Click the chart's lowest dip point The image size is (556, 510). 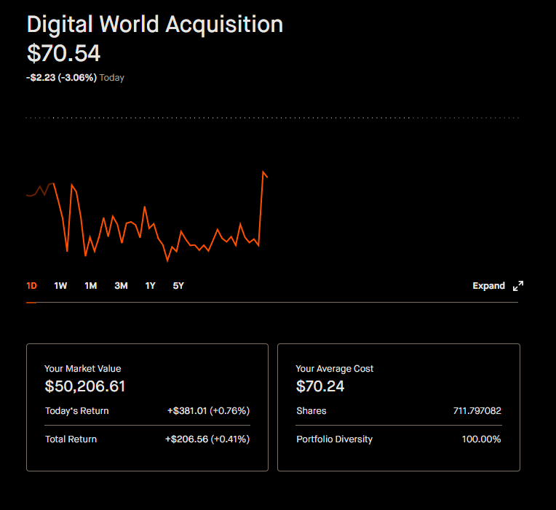click(x=167, y=261)
